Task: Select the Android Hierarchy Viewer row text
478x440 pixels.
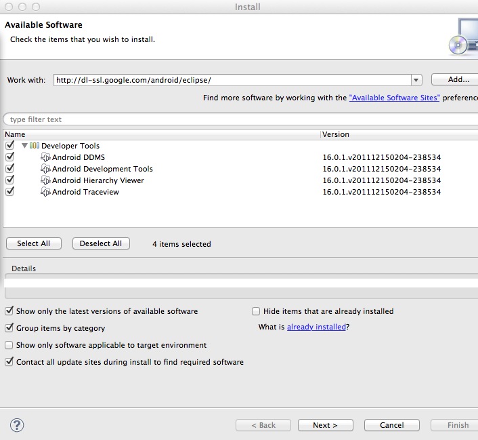Action: pos(98,180)
